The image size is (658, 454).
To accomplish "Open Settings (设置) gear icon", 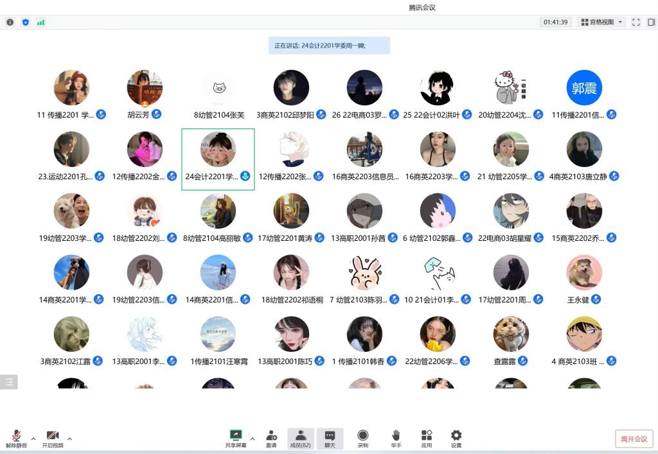I will point(456,438).
